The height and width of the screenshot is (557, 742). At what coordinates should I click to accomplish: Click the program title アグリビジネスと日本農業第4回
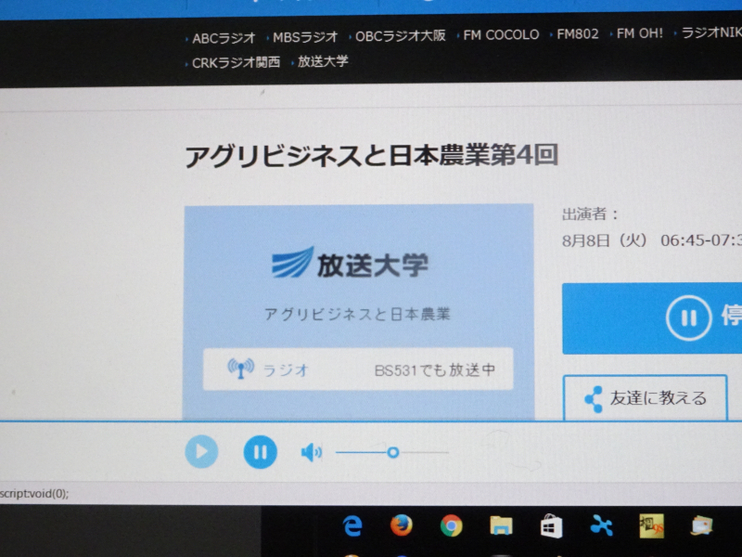pos(372,155)
